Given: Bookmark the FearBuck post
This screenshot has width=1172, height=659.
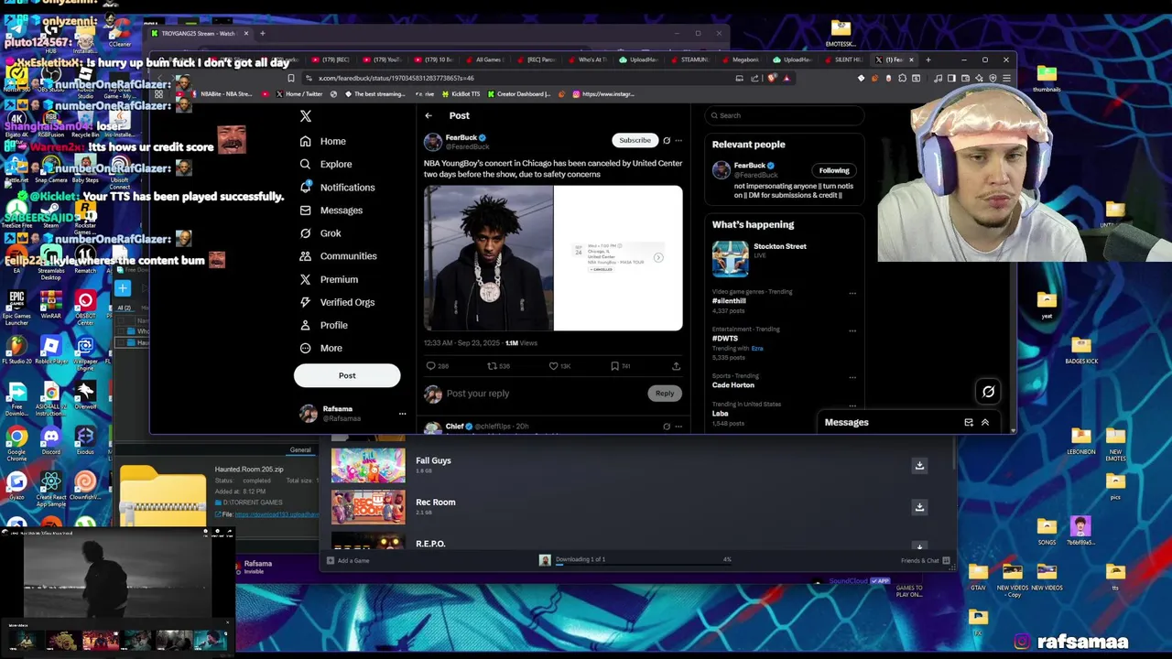Looking at the screenshot, I should click(x=615, y=366).
